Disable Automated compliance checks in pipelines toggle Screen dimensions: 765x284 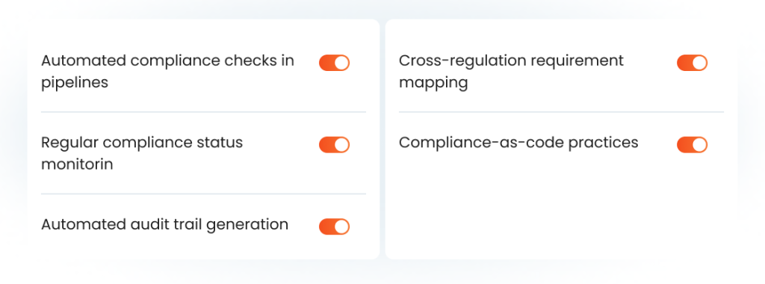point(334,63)
